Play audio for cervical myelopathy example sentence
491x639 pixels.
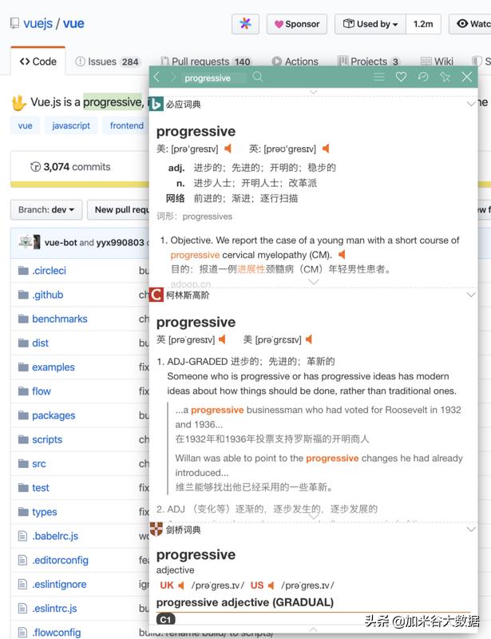click(342, 255)
